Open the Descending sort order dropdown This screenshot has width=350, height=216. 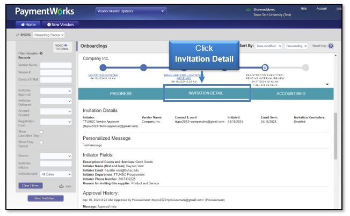coord(296,46)
